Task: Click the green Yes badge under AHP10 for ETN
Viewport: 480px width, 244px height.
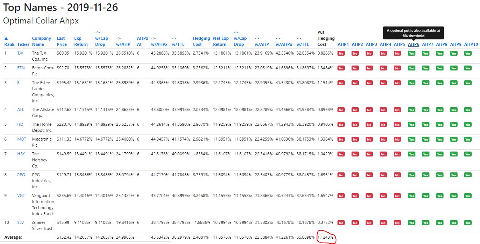Action: [468, 68]
